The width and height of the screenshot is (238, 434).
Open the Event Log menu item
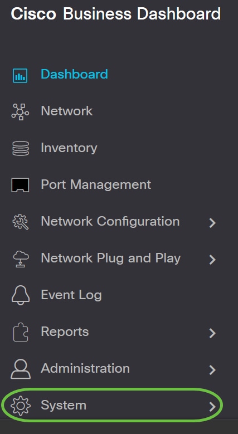click(x=71, y=295)
